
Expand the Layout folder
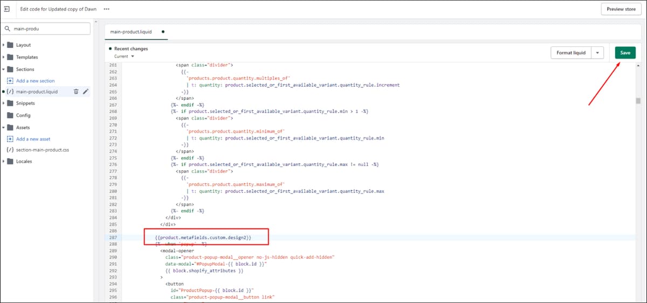coord(4,45)
